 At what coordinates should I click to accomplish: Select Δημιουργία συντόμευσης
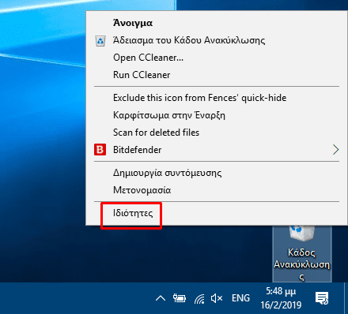point(217,173)
